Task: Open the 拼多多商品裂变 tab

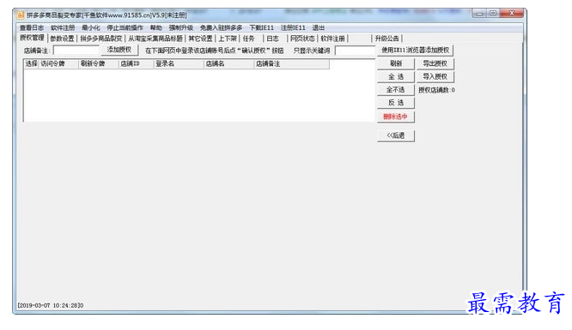Action: pyautogui.click(x=101, y=39)
